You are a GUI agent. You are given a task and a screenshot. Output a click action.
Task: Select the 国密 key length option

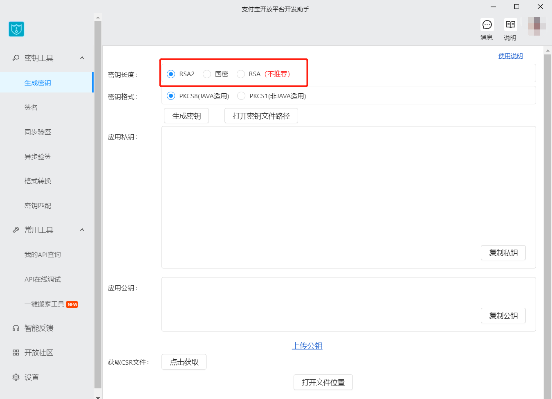(207, 74)
